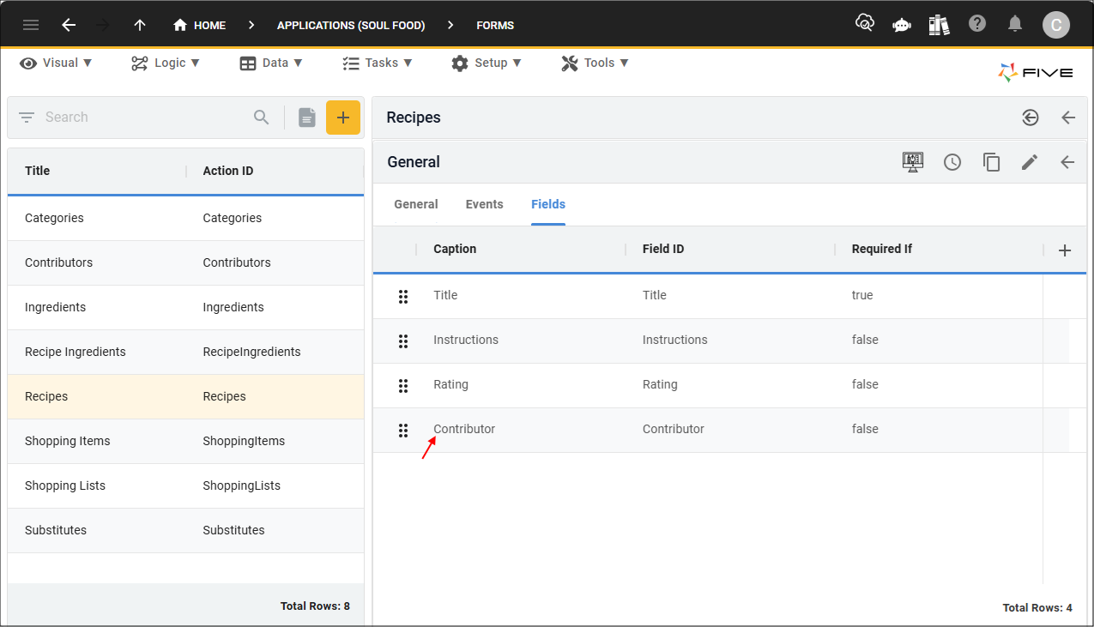
Task: Open the help question mark icon
Action: coord(977,24)
